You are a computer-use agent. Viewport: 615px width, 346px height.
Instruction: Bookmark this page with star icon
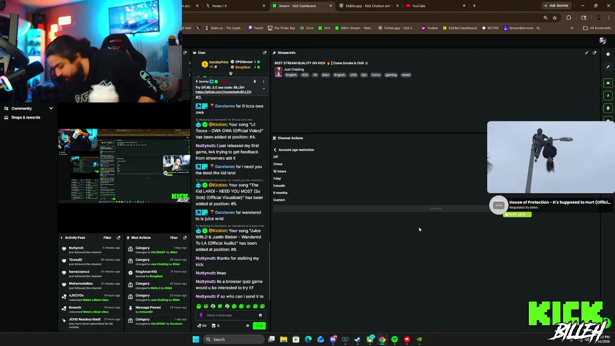coord(554,18)
